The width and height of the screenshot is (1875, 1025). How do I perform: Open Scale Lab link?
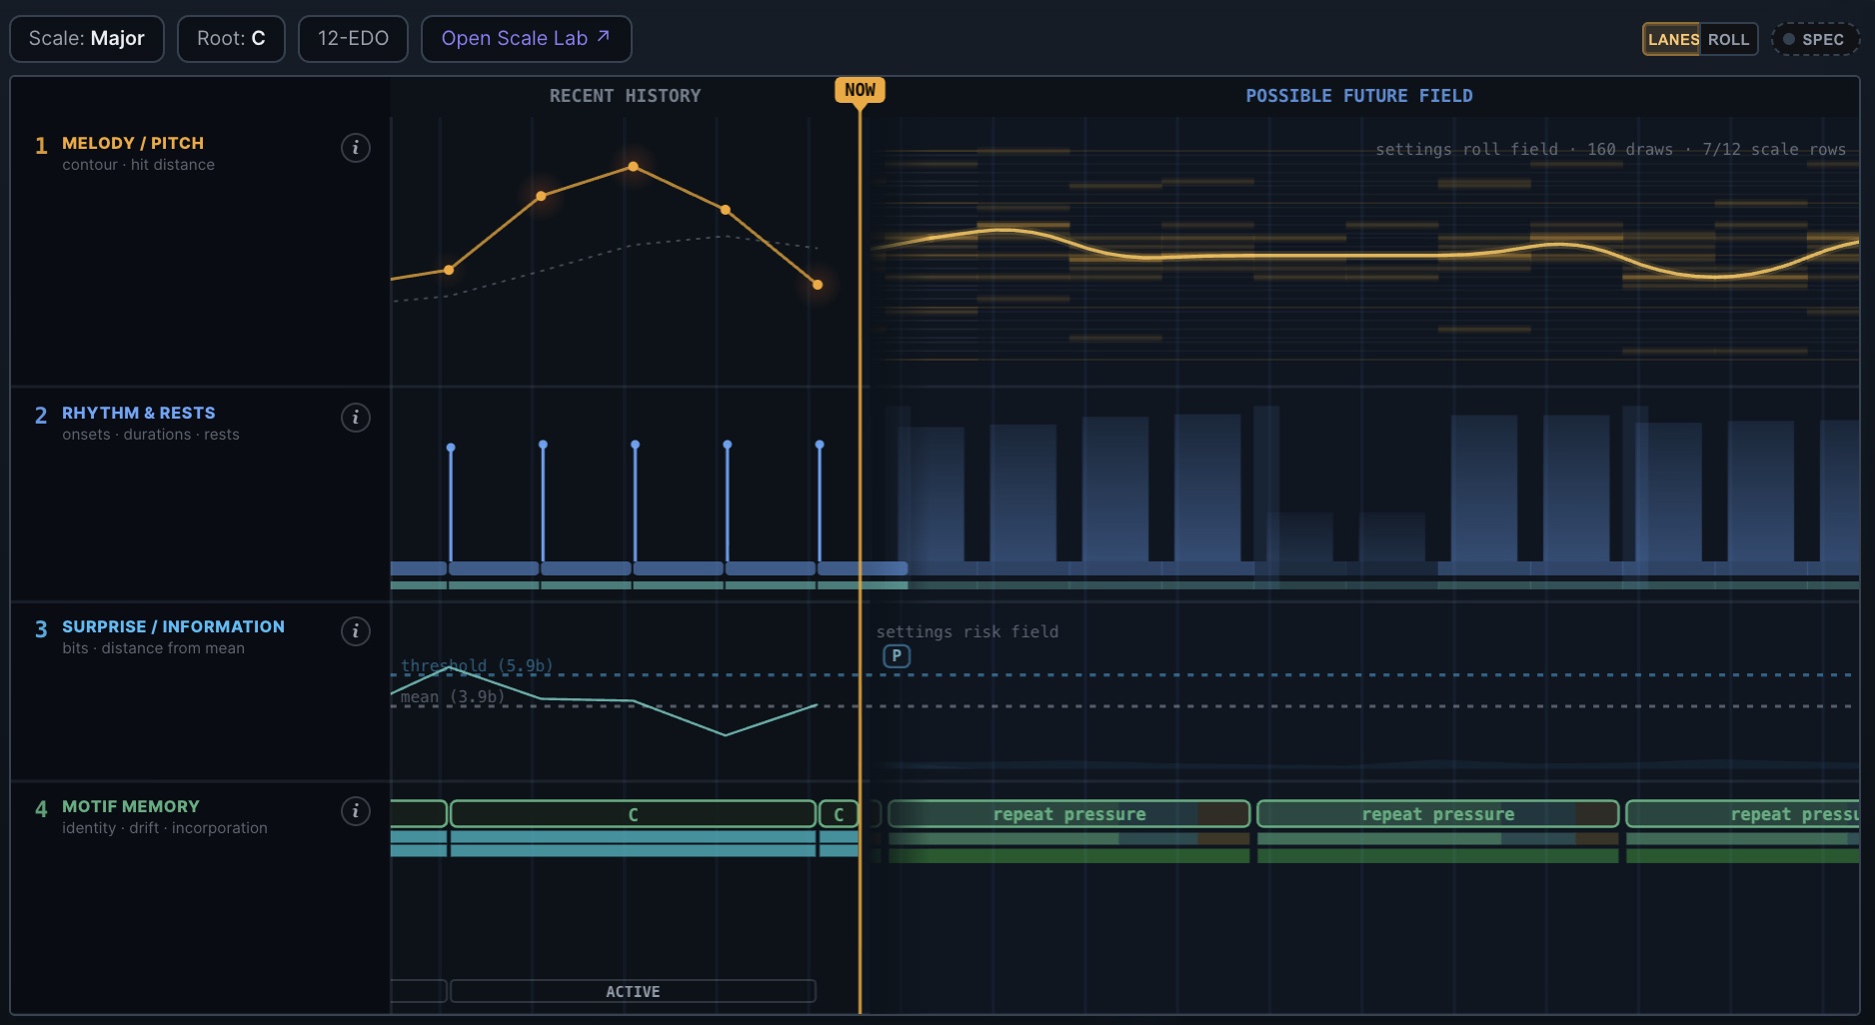pos(526,39)
